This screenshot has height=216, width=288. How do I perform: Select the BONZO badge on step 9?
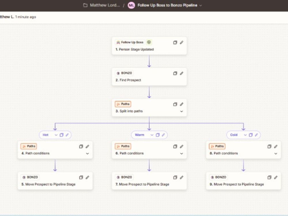click(219, 177)
